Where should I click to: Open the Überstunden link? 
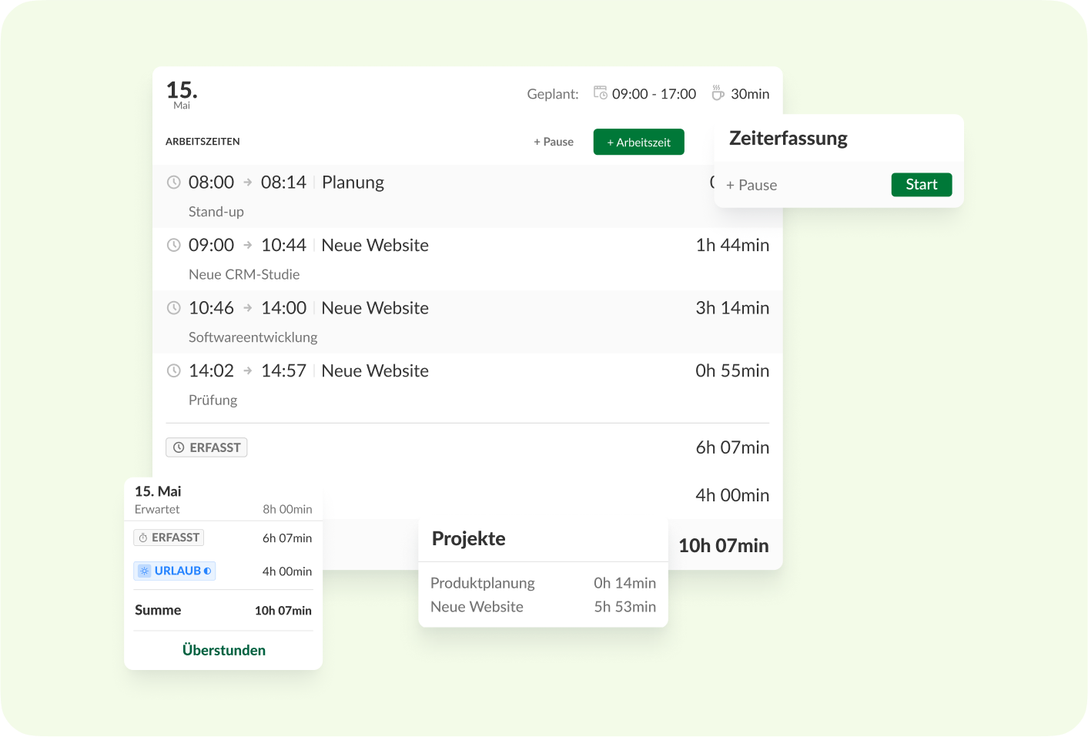tap(224, 650)
